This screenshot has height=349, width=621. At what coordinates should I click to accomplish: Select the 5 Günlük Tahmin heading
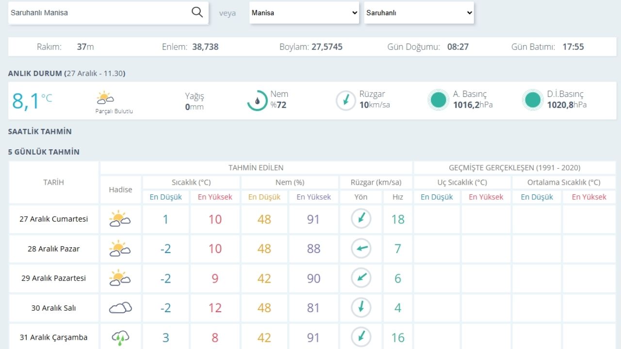click(x=44, y=152)
